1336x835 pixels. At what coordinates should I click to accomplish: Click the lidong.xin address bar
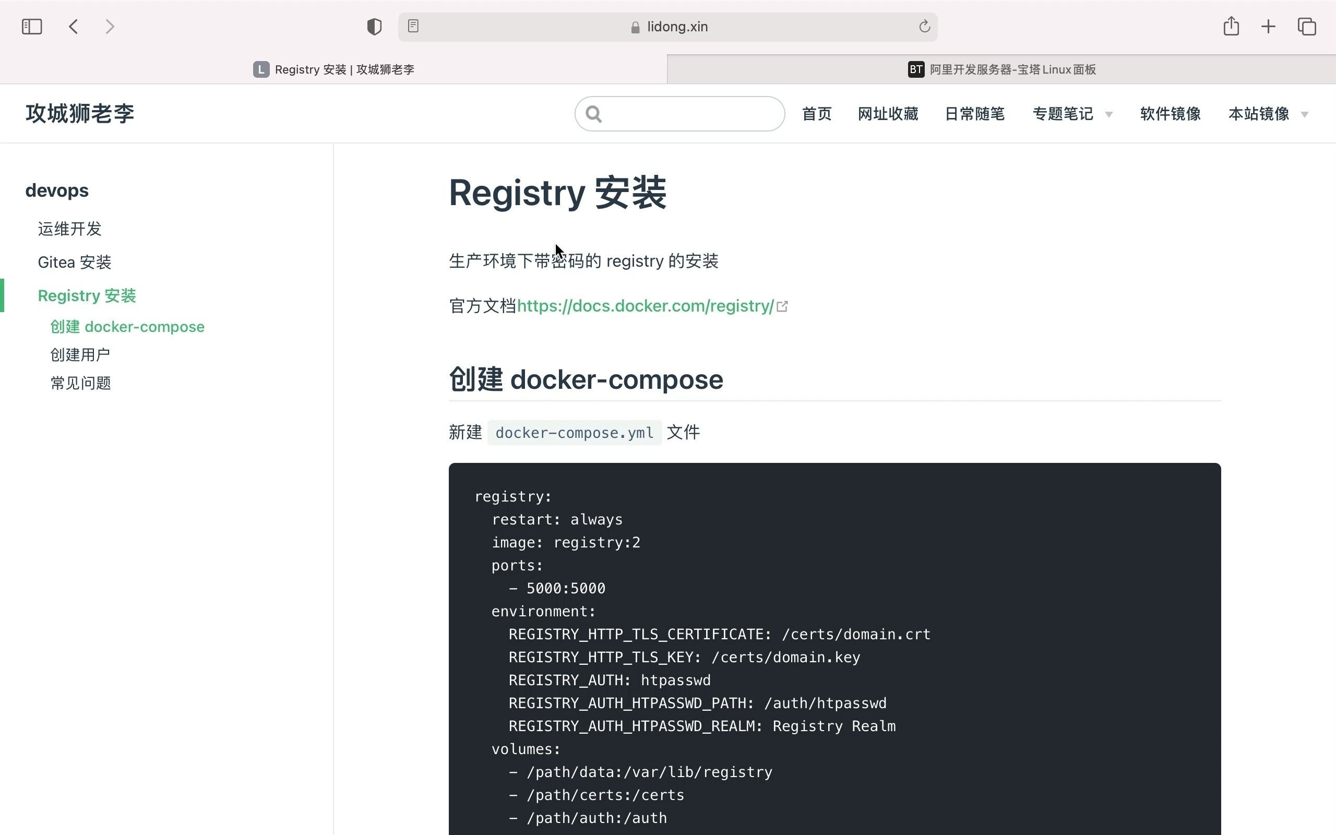tap(667, 27)
